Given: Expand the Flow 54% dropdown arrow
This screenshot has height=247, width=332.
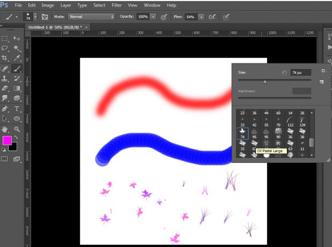Looking at the screenshot, I should tap(201, 17).
